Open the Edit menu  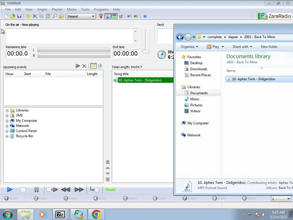click(18, 9)
